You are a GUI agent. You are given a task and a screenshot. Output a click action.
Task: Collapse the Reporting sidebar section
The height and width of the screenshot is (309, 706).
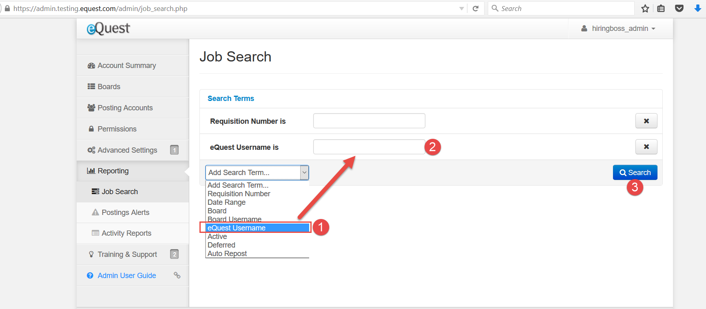[133, 171]
